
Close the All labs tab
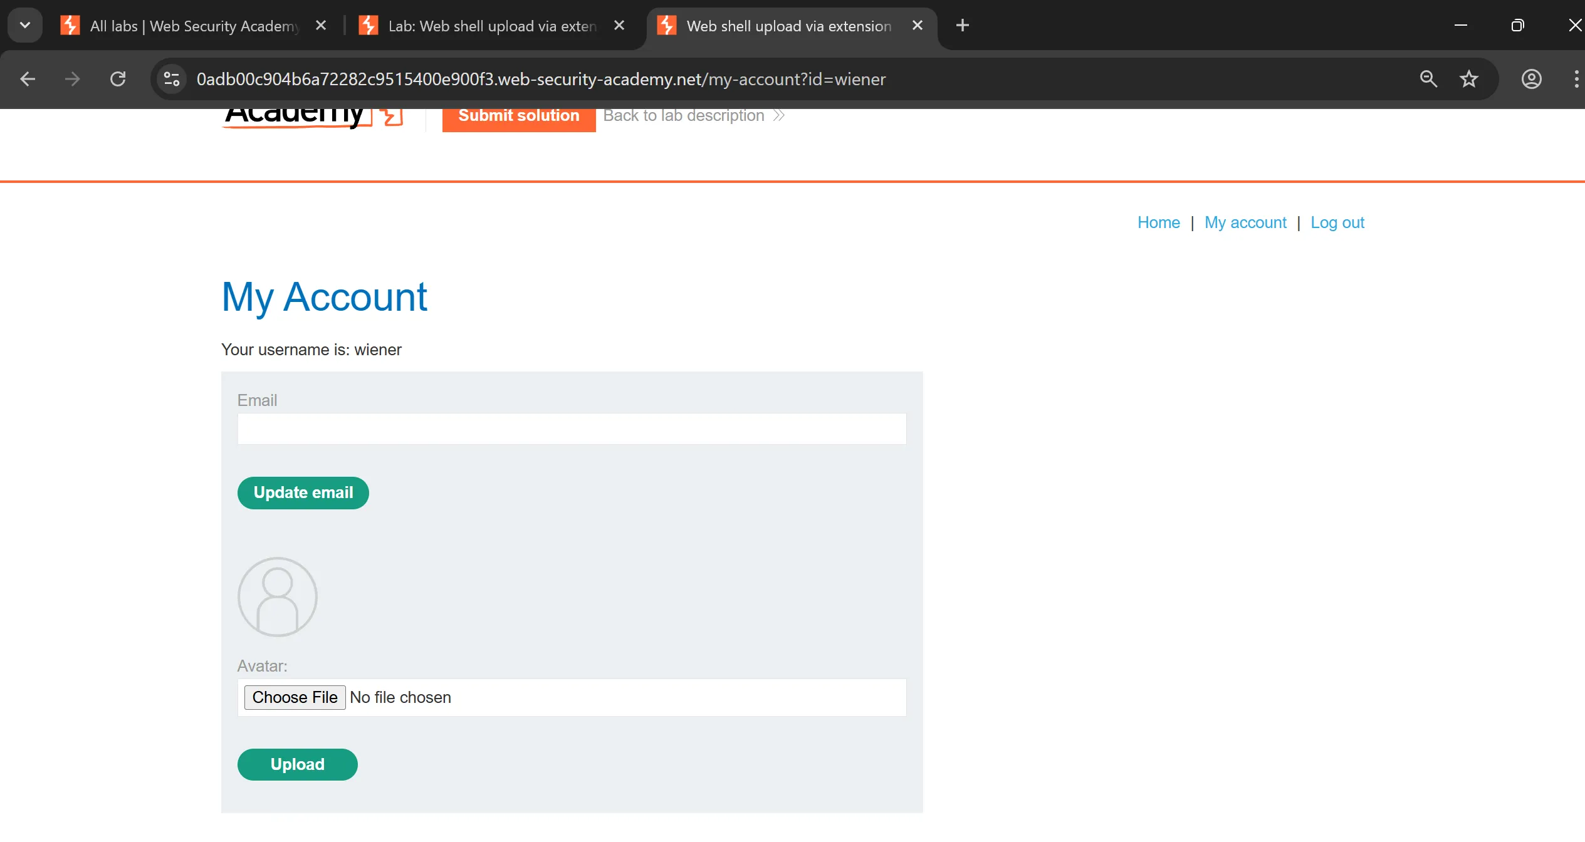click(x=321, y=26)
